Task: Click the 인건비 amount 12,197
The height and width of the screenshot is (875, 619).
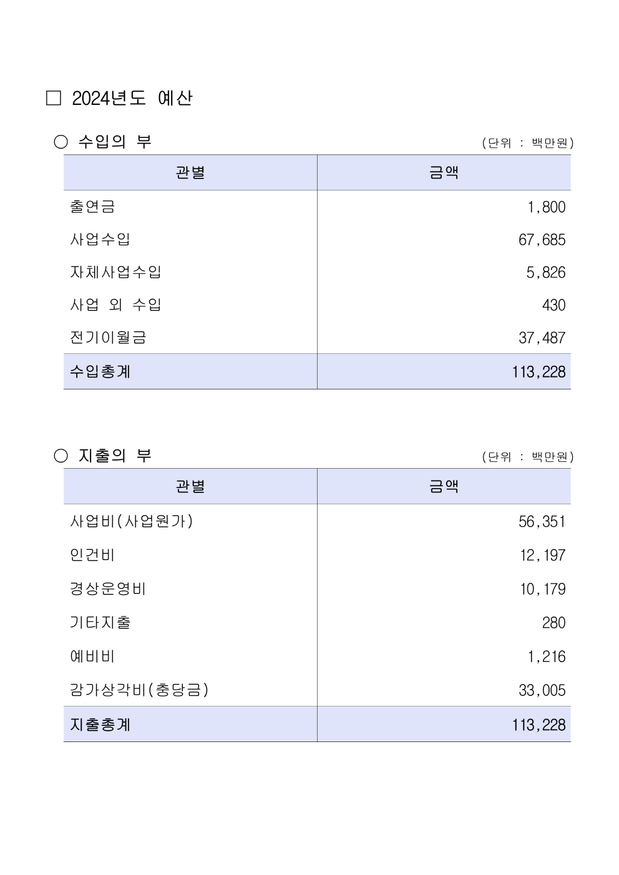Action: point(543,555)
